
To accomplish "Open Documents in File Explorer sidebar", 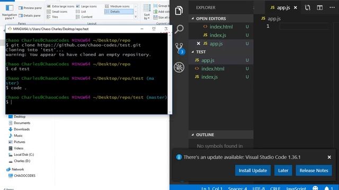I will (x=19, y=123).
